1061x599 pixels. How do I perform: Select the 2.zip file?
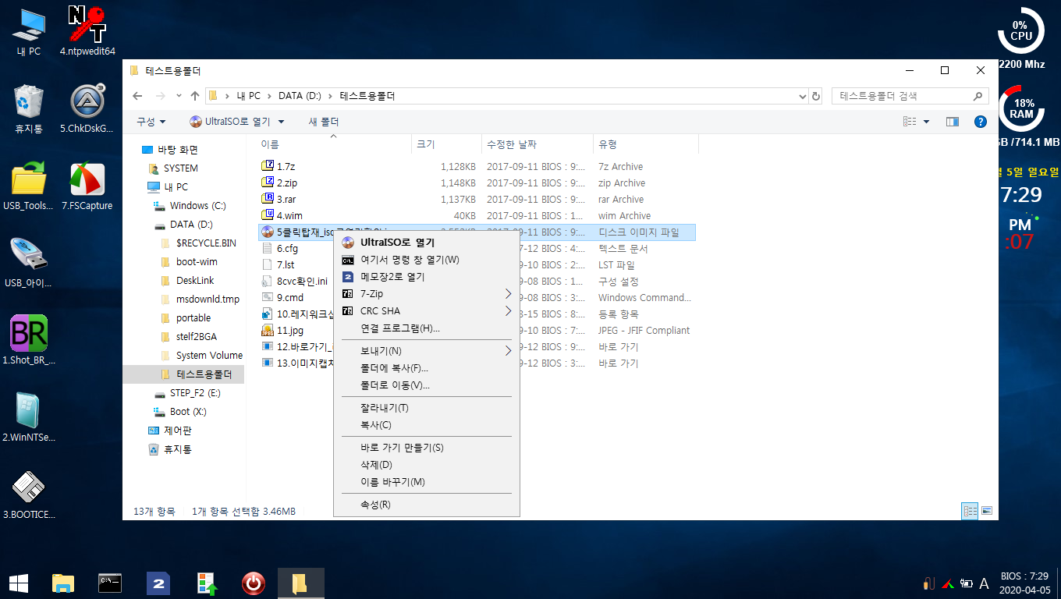[x=287, y=183]
